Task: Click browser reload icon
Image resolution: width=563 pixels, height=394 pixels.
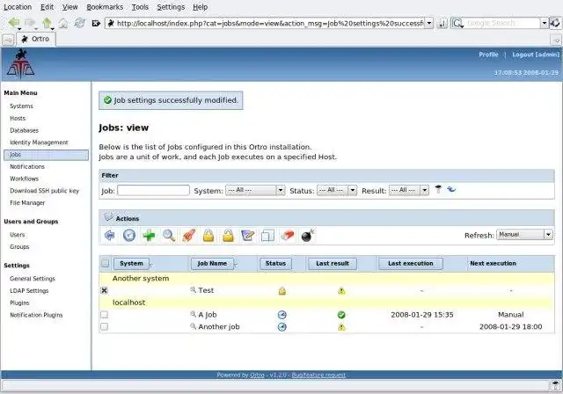Action: (x=79, y=23)
